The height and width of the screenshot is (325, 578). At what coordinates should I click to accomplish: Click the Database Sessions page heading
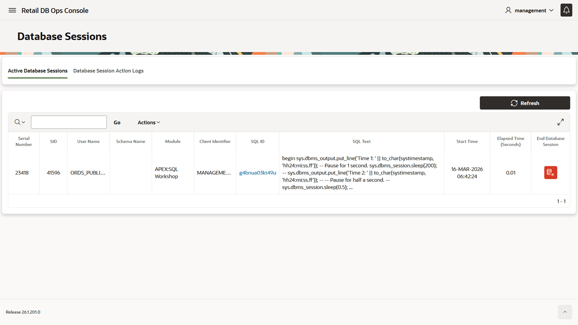click(62, 36)
